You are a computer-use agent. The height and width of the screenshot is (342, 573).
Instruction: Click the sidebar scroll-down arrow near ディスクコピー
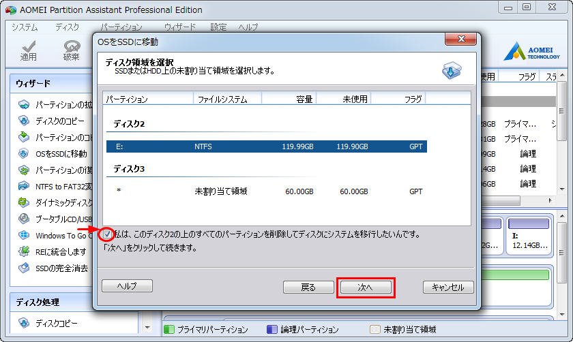click(x=147, y=328)
